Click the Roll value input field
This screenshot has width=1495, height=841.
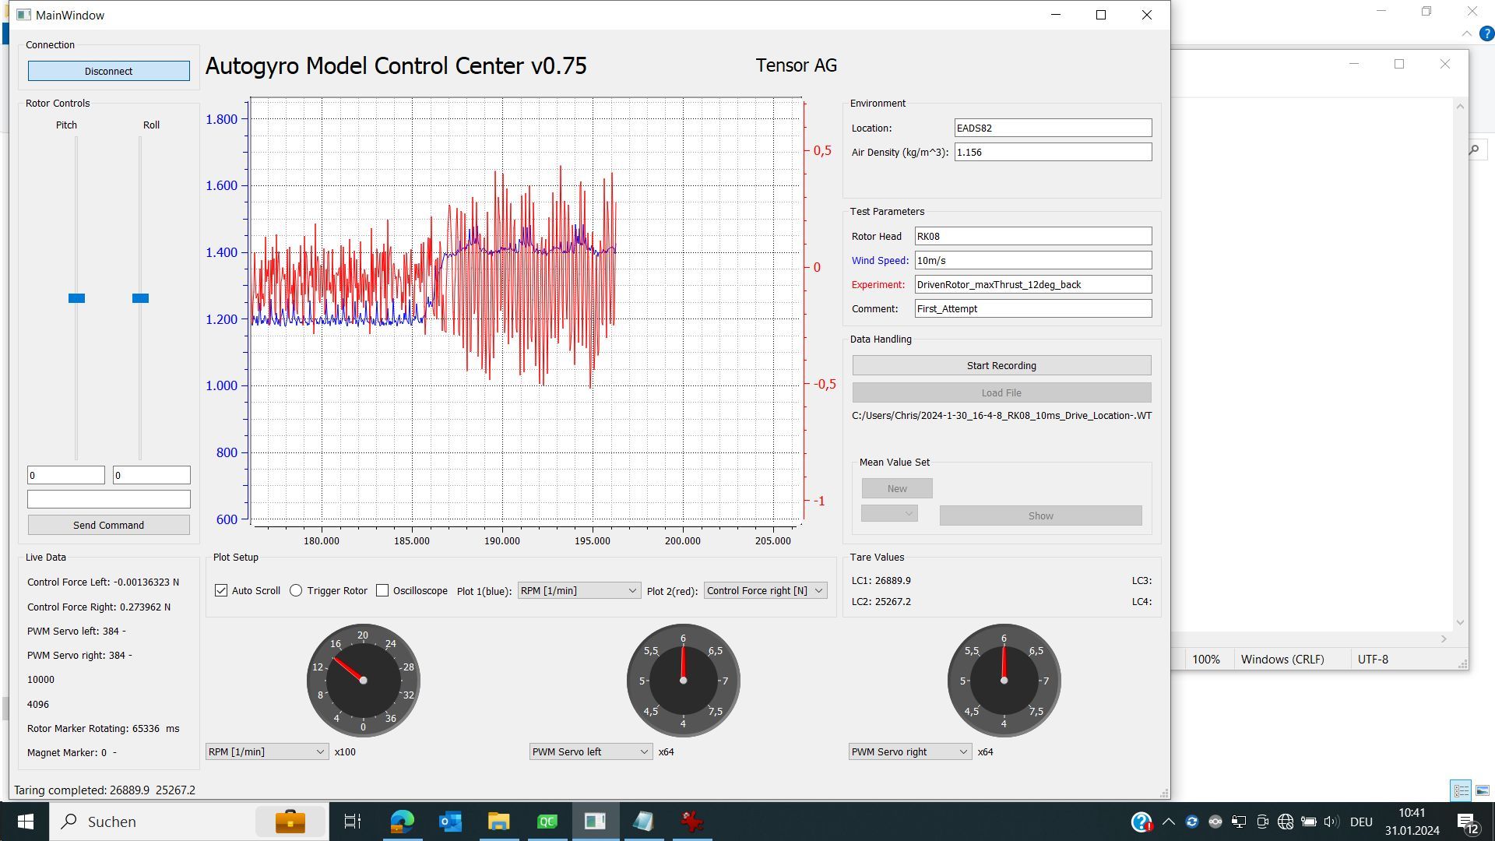pyautogui.click(x=152, y=475)
